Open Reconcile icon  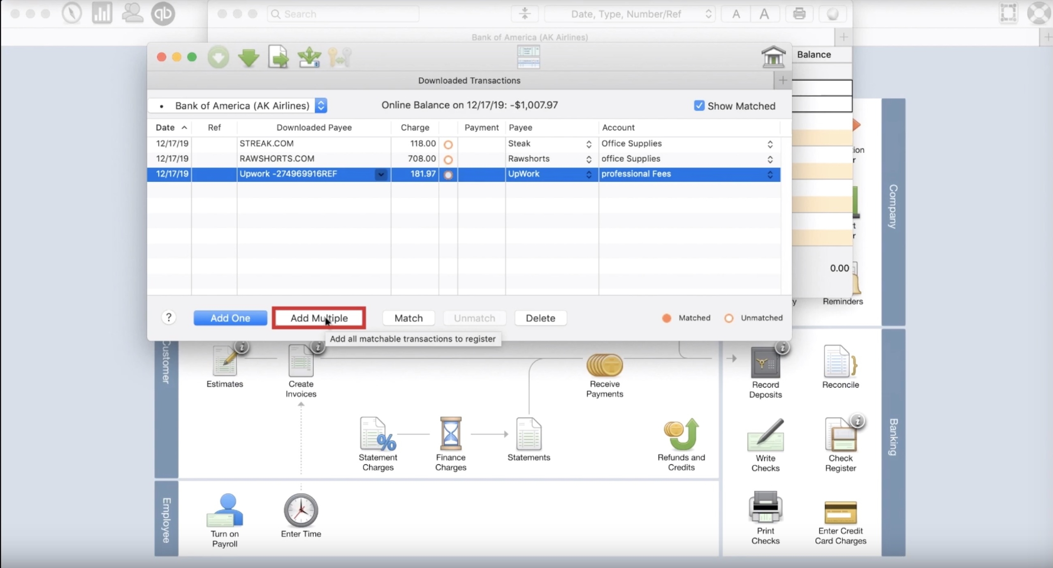point(840,361)
